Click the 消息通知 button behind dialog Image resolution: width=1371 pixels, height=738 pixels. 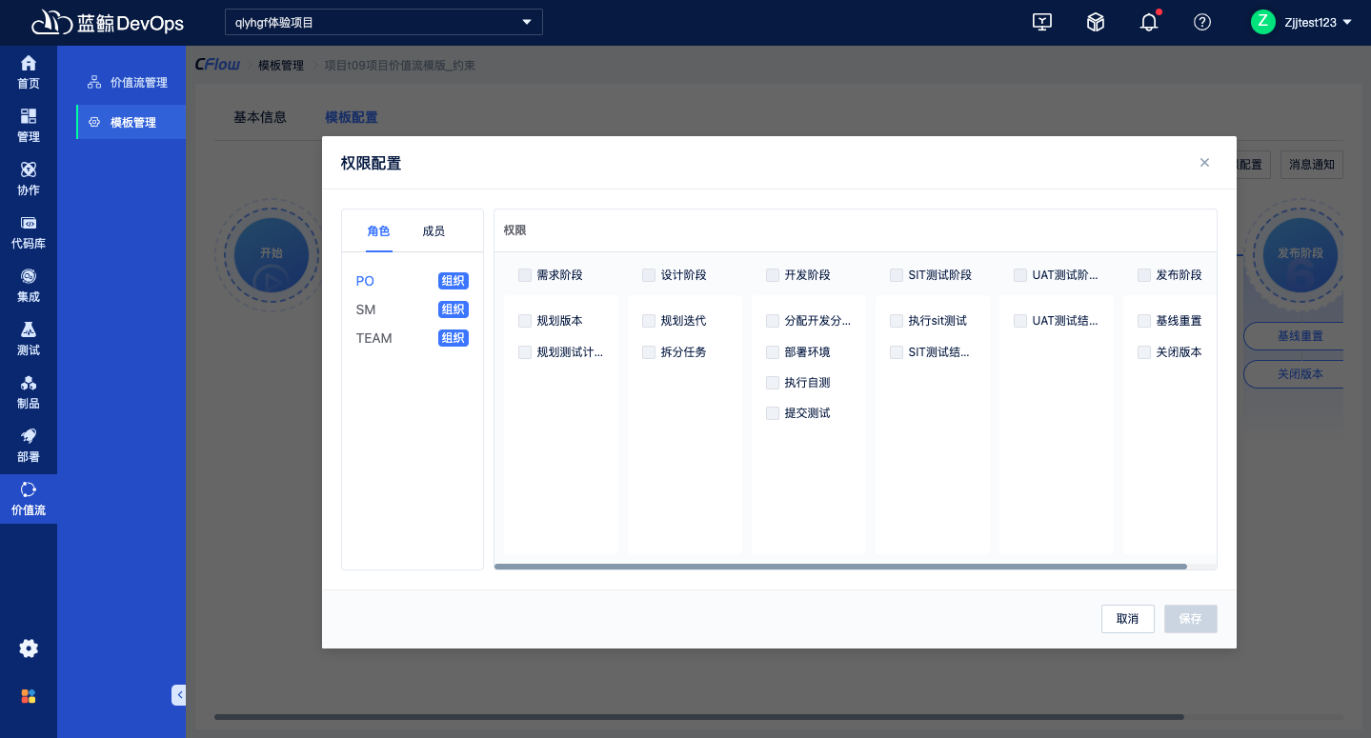coord(1312,164)
